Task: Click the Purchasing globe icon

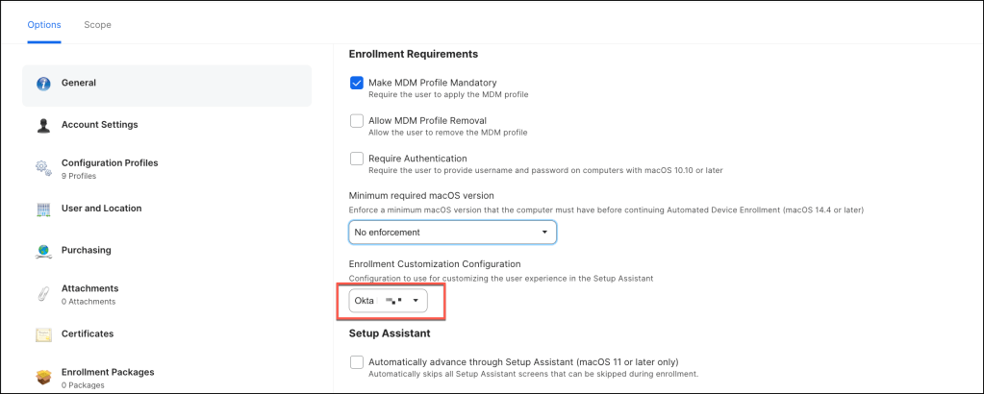Action: pos(43,251)
